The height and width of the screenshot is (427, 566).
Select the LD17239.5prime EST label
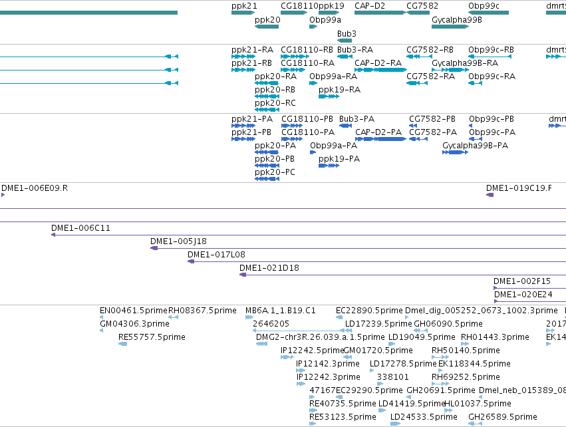[x=378, y=324]
